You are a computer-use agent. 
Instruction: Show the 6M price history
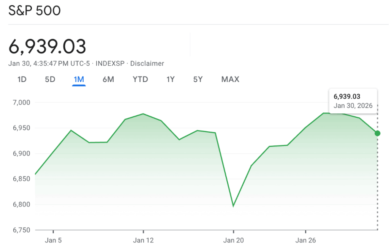tap(108, 79)
